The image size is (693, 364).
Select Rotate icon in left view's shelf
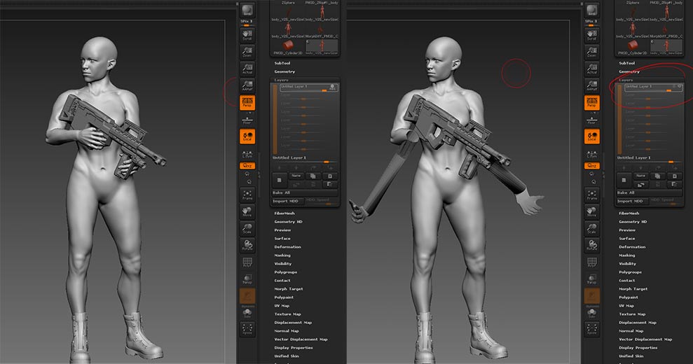pyautogui.click(x=247, y=245)
